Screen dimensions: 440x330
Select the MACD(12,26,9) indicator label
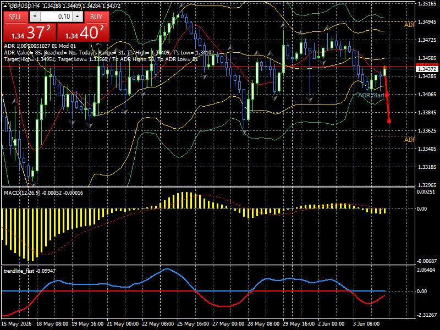(x=22, y=193)
